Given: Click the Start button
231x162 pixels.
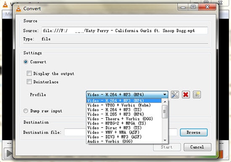Looking at the screenshot, I should click(167, 147).
